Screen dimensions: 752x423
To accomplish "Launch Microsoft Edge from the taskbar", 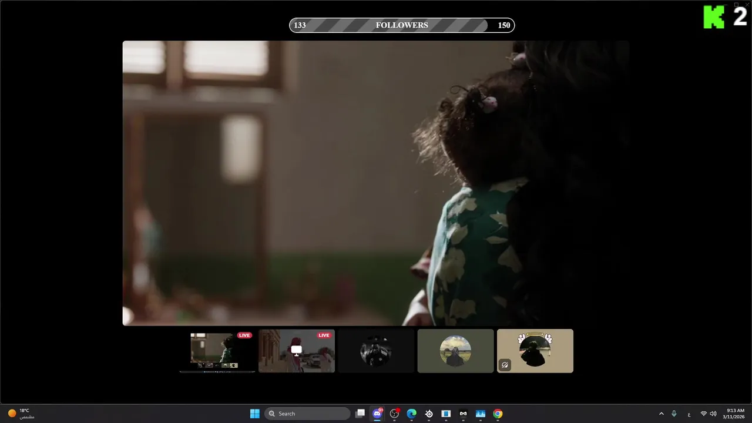I will (412, 414).
